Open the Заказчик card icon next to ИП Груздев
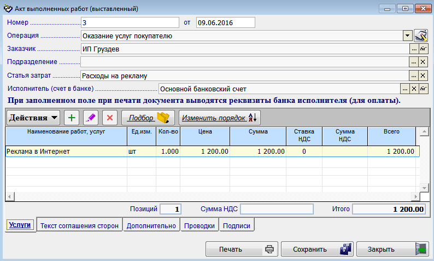This screenshot has width=434, height=261. click(x=424, y=49)
